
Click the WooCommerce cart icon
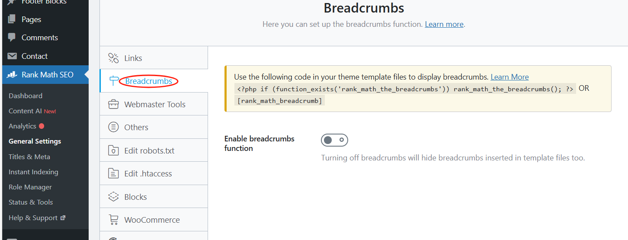point(113,220)
